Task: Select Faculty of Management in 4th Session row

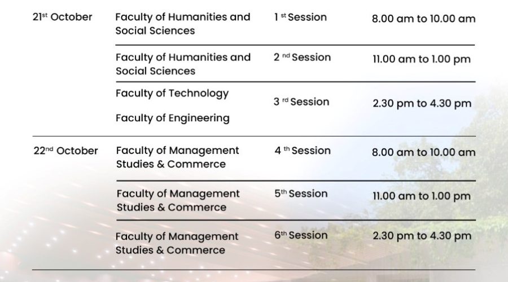Action: (177, 157)
